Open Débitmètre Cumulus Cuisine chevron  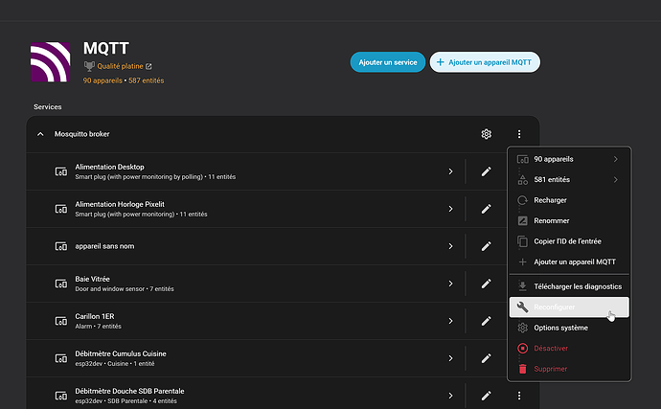[450, 358]
